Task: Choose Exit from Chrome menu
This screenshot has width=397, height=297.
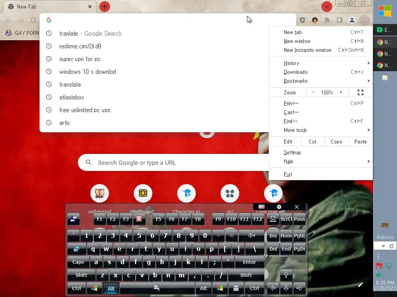Action: click(x=321, y=174)
